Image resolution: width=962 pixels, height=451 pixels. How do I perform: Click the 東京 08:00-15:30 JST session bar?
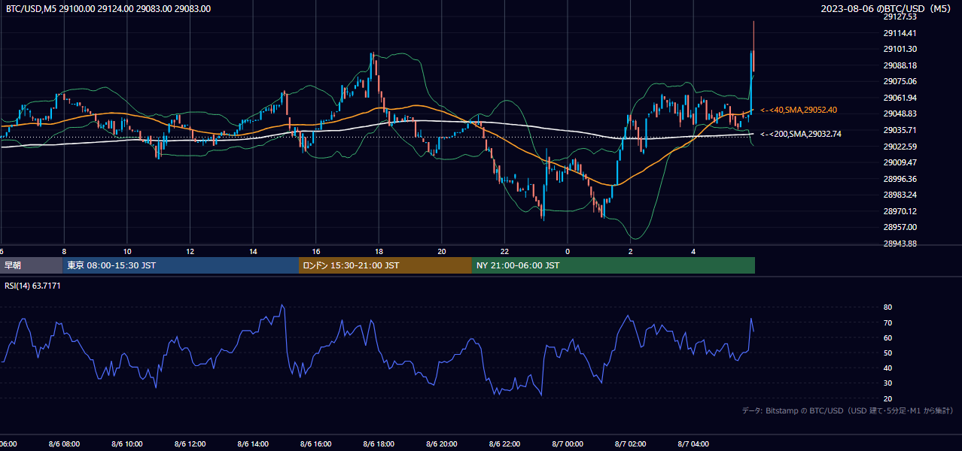(x=181, y=265)
